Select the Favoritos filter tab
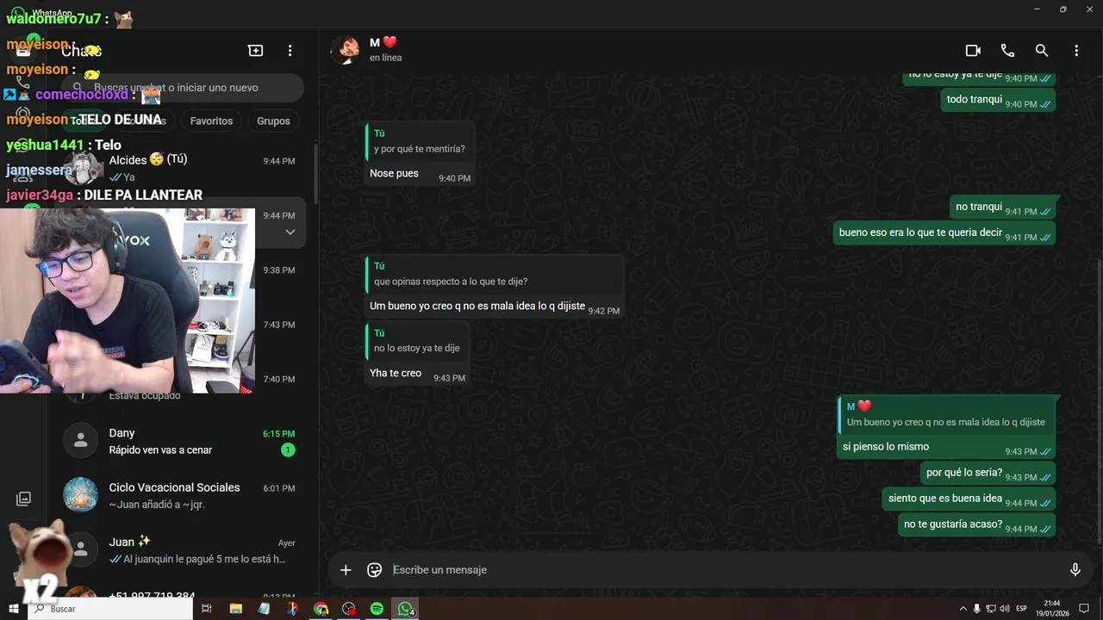1103x620 pixels. [211, 121]
